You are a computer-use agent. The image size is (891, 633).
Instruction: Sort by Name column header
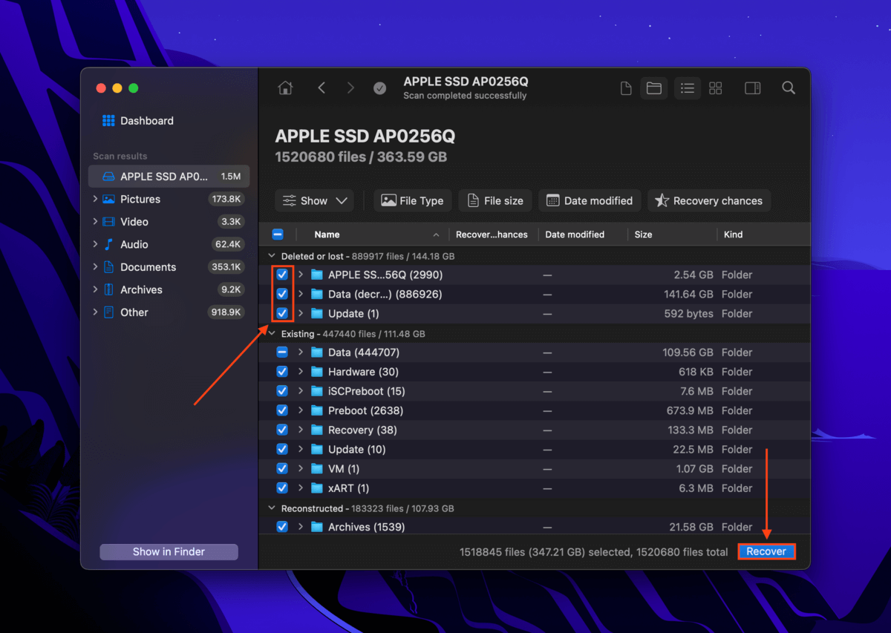pos(327,234)
